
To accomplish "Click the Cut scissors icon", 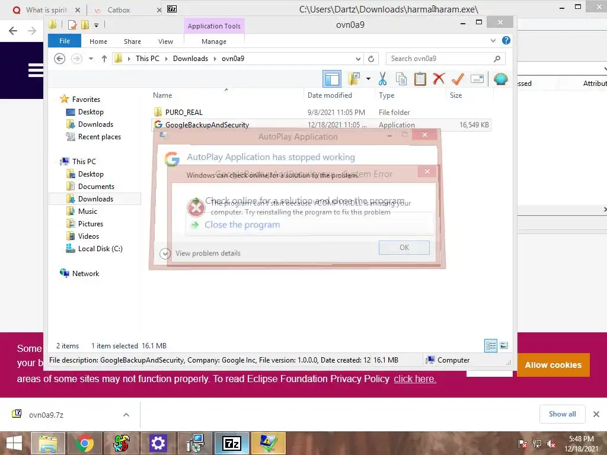I will coord(382,79).
